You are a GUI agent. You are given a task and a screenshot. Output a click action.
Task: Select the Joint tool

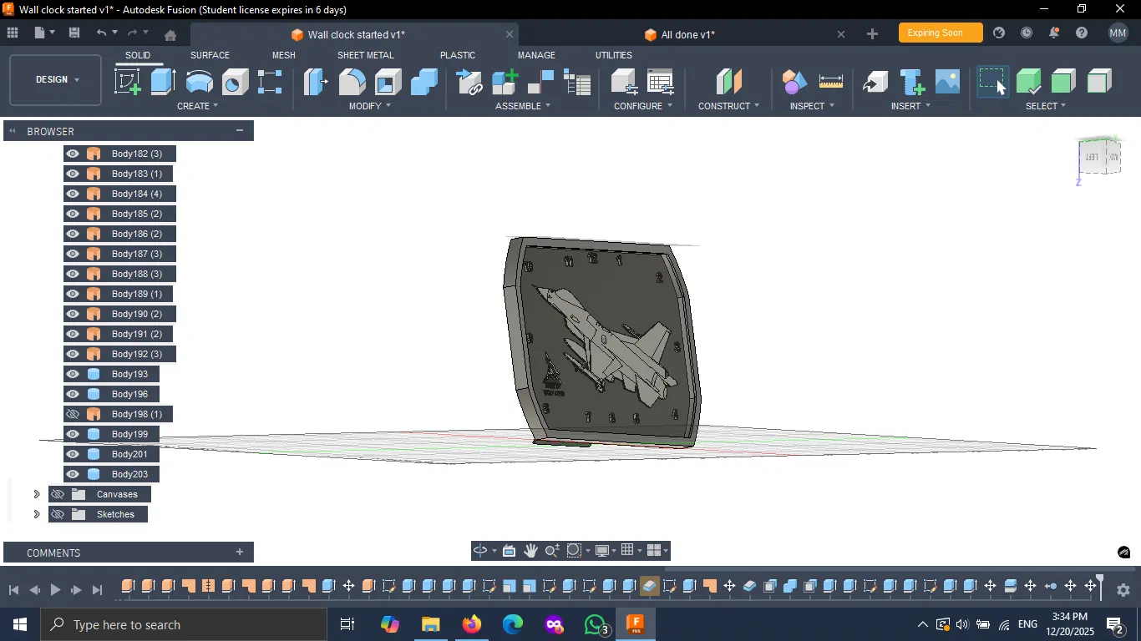tap(541, 82)
